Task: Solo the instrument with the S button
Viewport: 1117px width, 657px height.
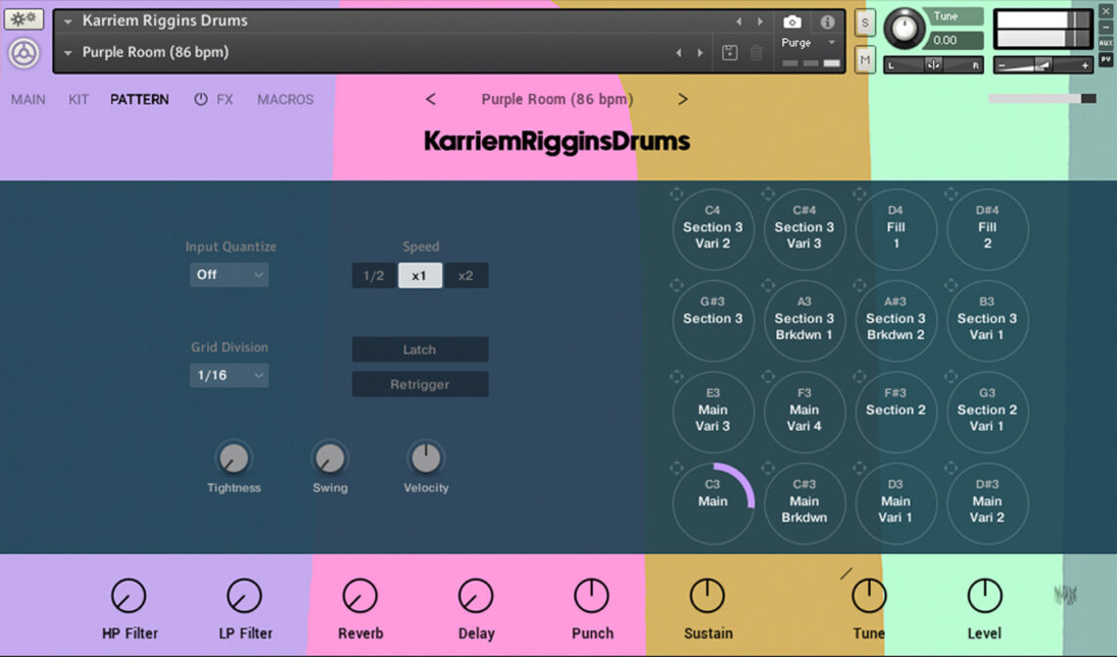Action: pyautogui.click(x=865, y=23)
